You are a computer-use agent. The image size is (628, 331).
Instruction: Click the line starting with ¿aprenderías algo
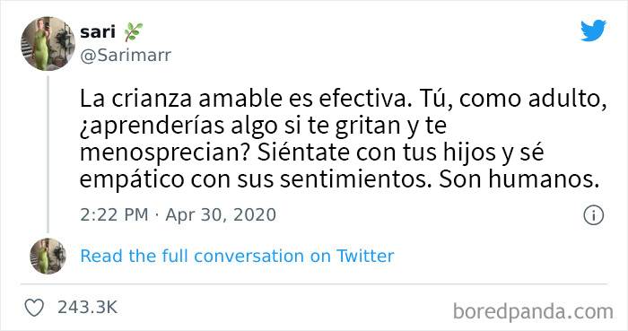click(x=263, y=126)
